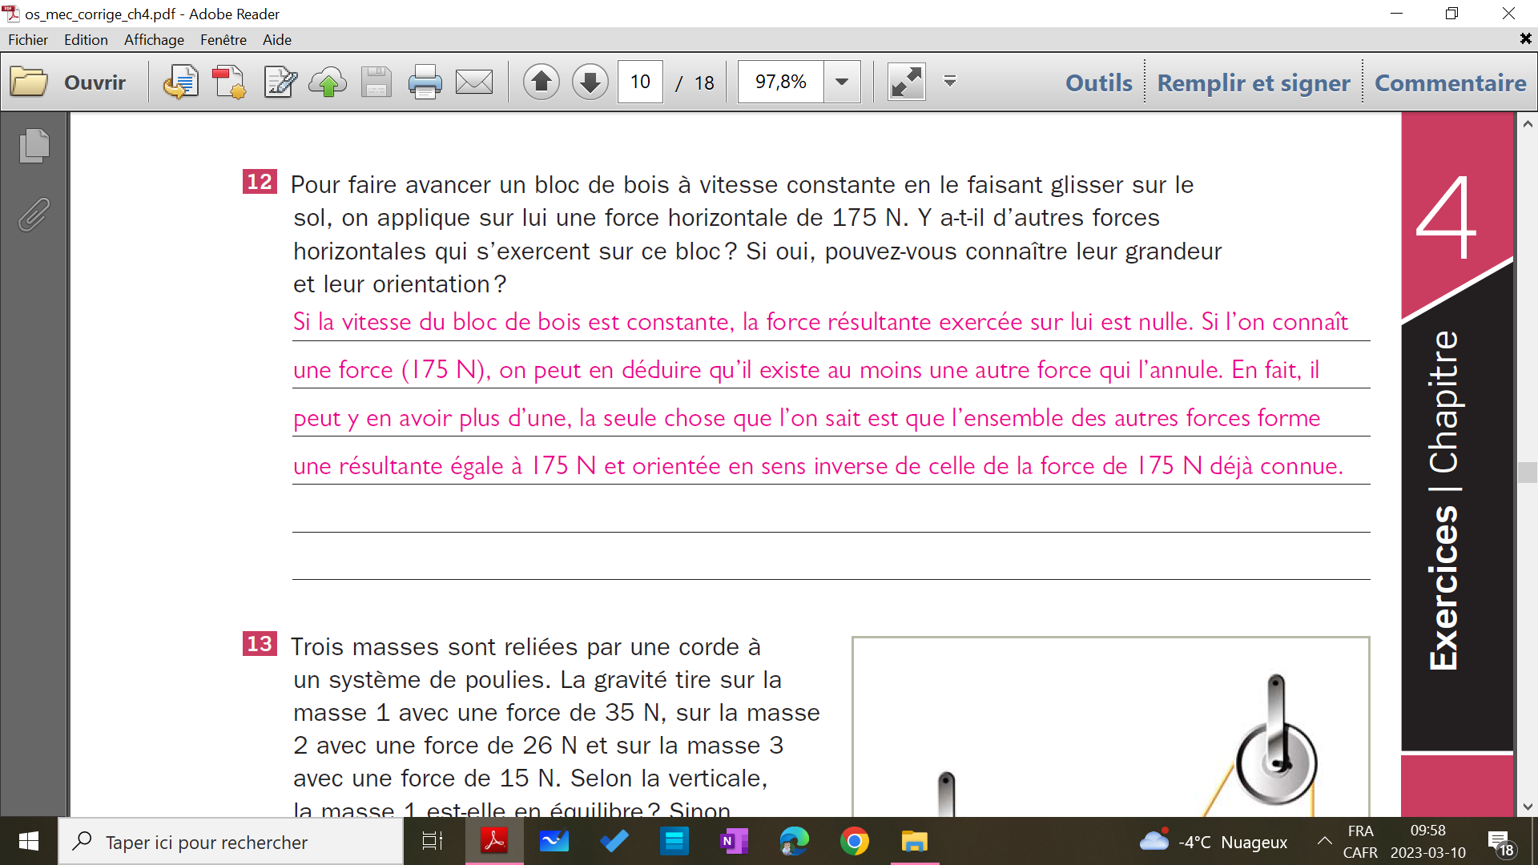The image size is (1538, 865).
Task: Go to next page with down arrow icon
Action: [x=590, y=81]
